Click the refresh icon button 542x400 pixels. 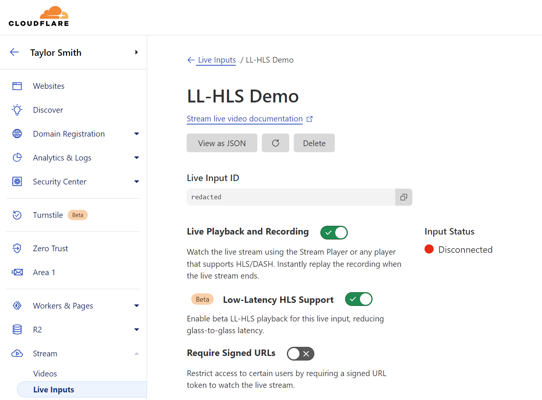276,143
